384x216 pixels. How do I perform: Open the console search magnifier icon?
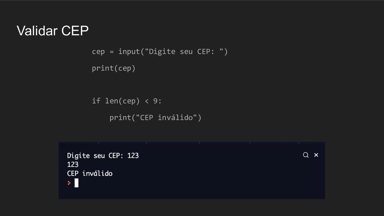(306, 155)
